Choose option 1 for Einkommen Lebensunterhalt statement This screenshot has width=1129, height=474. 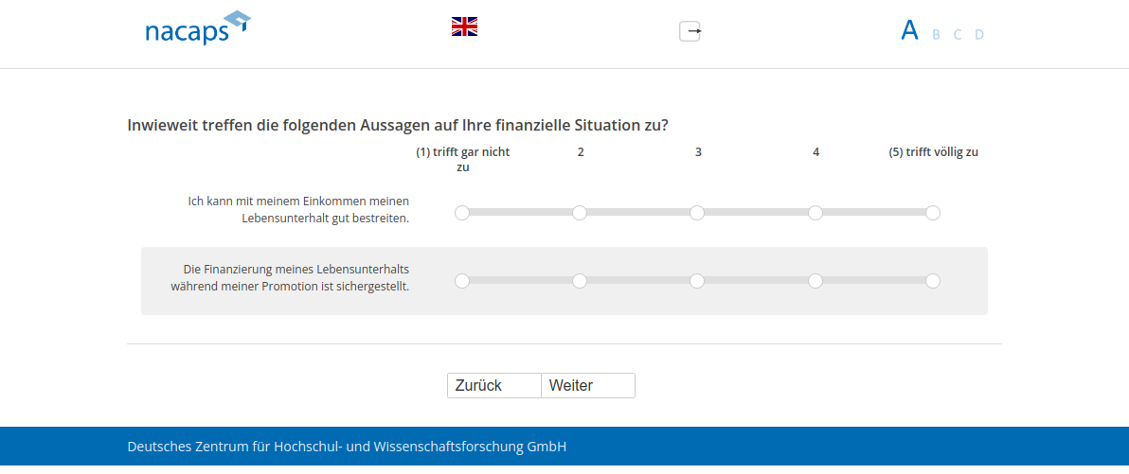462,213
